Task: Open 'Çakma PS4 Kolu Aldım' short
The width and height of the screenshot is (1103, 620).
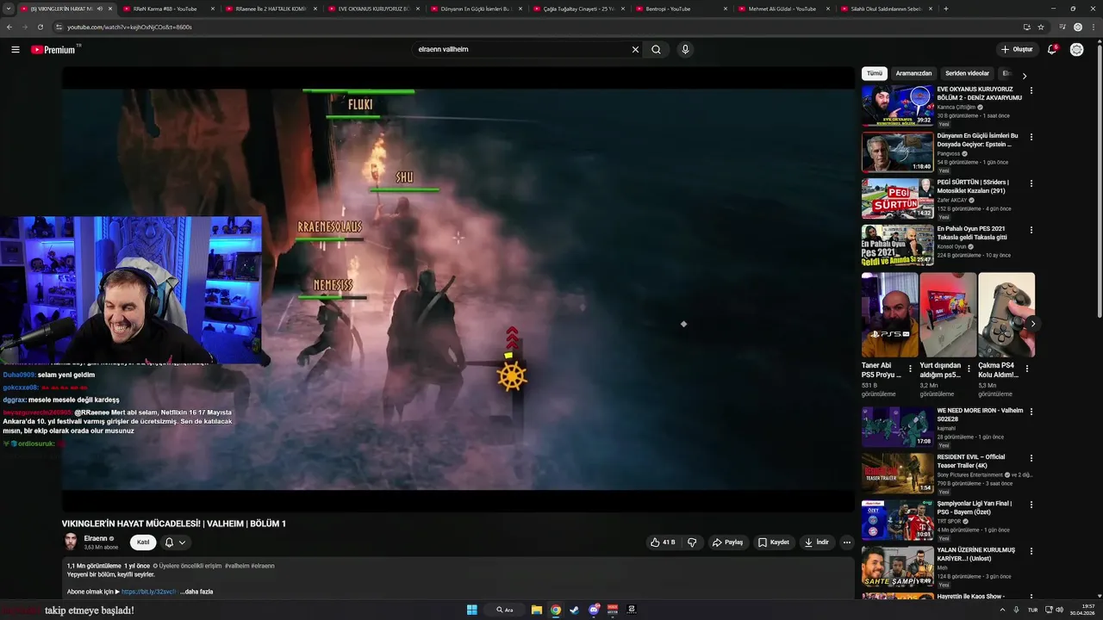Action: [x=1006, y=314]
